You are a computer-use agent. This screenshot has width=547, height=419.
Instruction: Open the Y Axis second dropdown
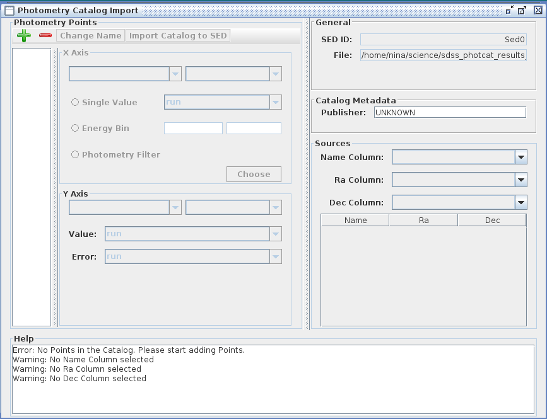coord(233,207)
